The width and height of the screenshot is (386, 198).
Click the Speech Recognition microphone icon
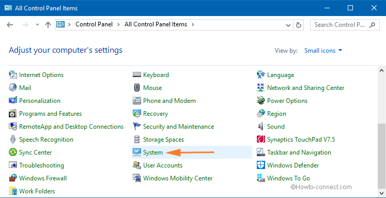point(12,140)
